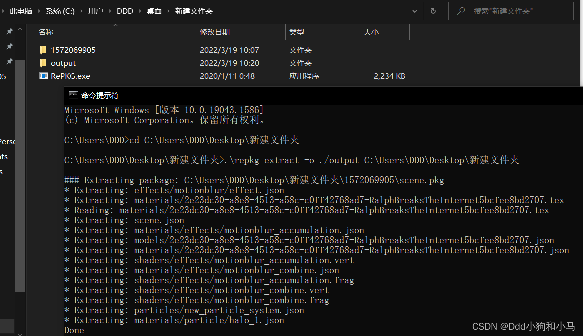Click the search magnifier icon
583x336 pixels.
[461, 11]
